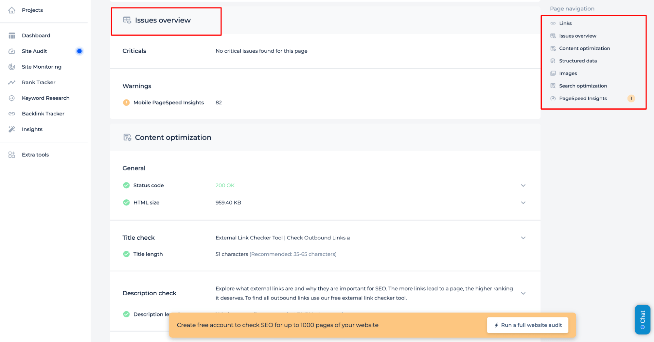Click the 200 OK status value

(x=225, y=186)
